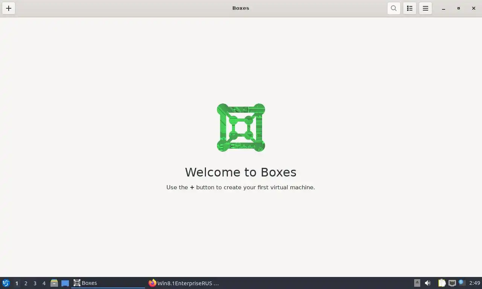Switch to workspace 2
482x289 pixels.
point(26,283)
